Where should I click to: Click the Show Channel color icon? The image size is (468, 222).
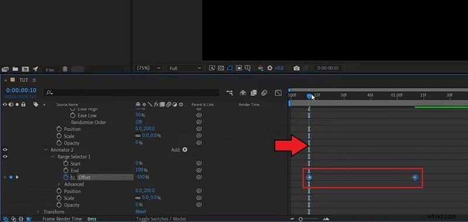tap(260, 68)
